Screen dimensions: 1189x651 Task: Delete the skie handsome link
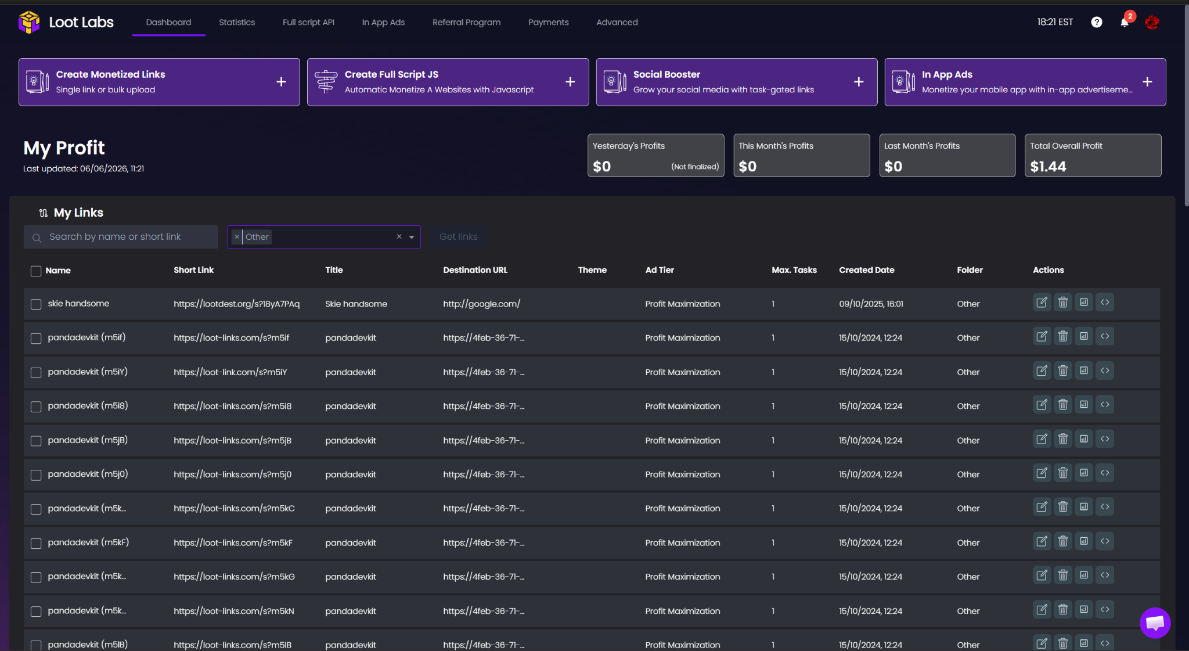1062,303
